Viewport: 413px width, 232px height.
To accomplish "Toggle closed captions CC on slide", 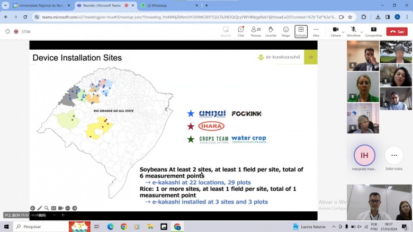I will 53,208.
